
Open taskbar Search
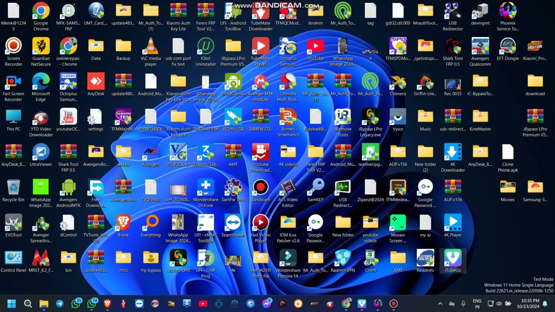pyautogui.click(x=28, y=304)
